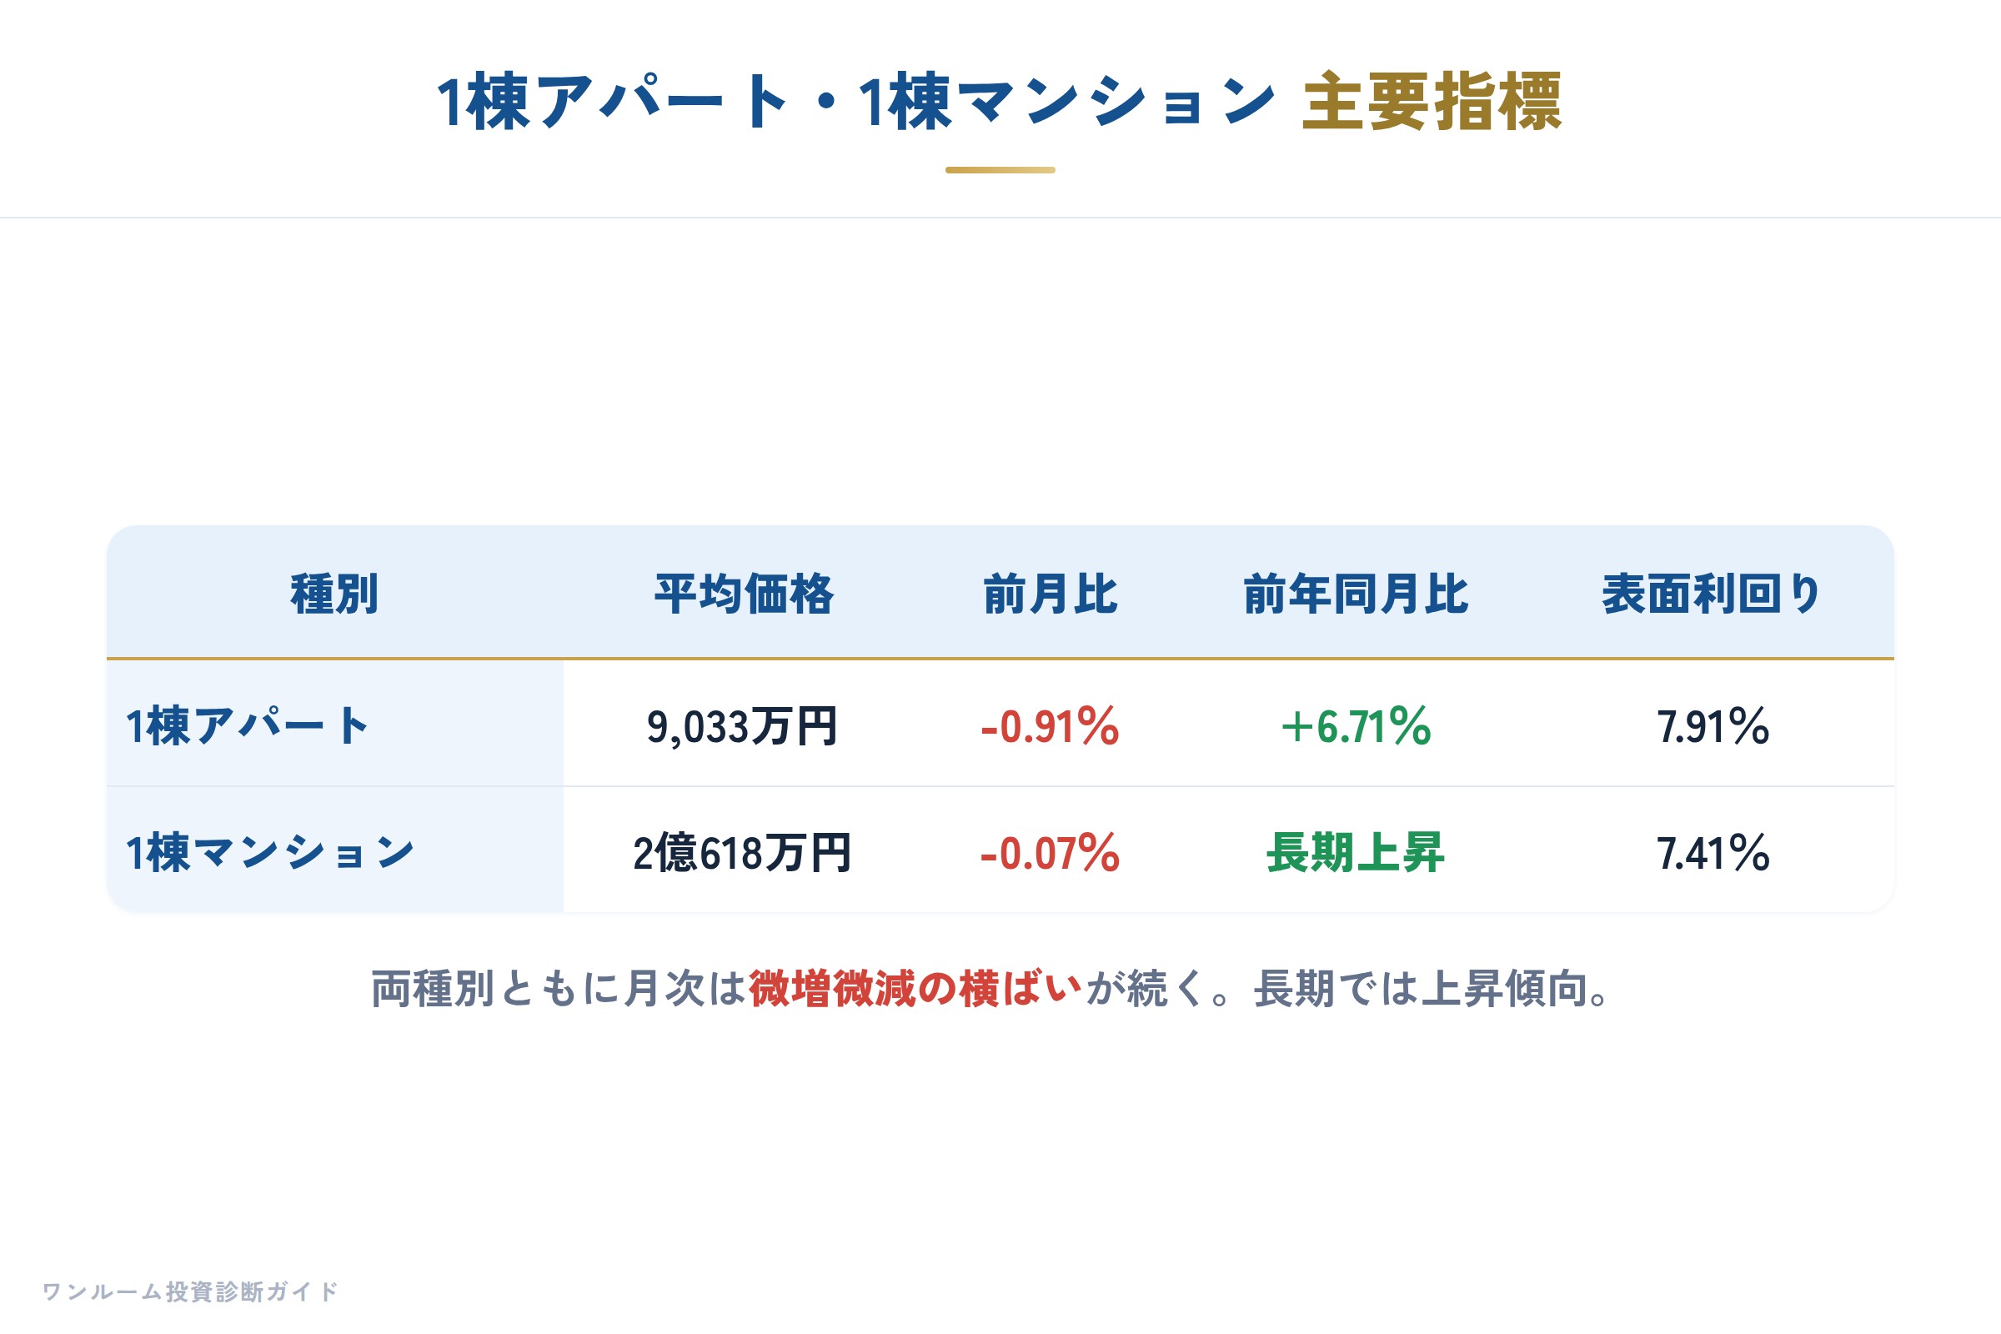Click the -0.91% value

1050,726
